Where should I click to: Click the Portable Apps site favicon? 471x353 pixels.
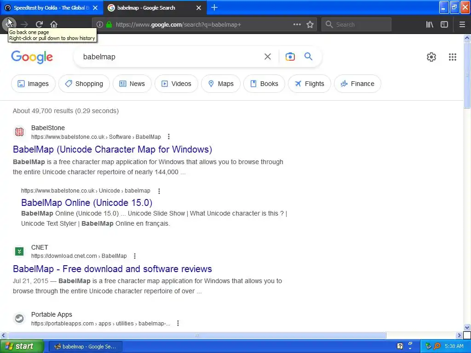[x=19, y=318]
